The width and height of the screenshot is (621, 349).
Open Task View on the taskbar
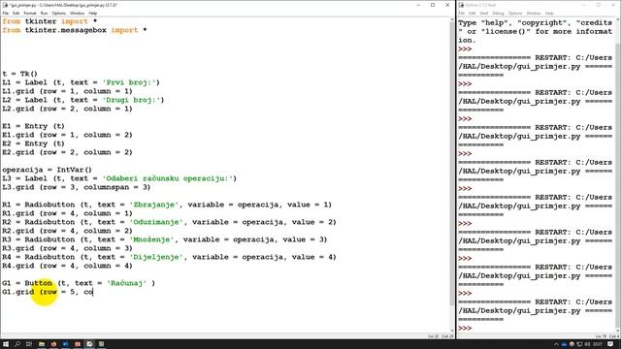pos(29,344)
